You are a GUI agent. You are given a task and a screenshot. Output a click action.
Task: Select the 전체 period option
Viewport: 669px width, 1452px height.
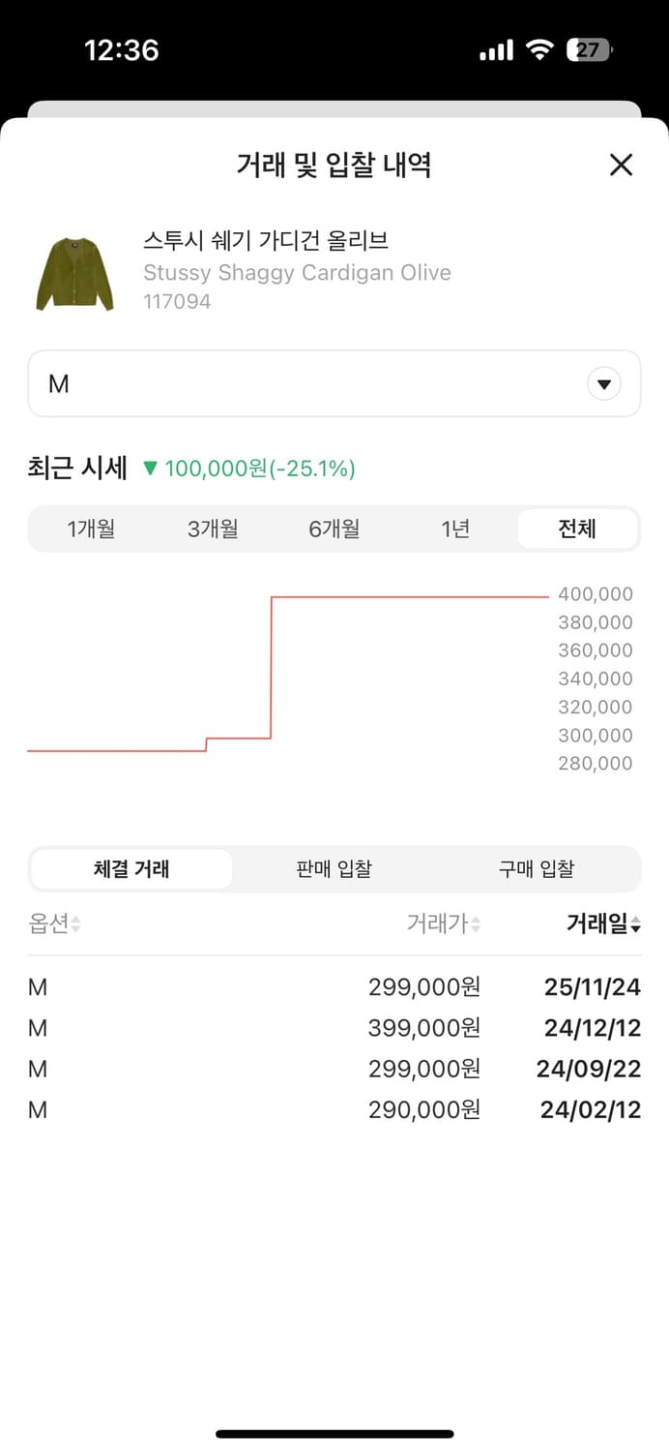tap(577, 529)
